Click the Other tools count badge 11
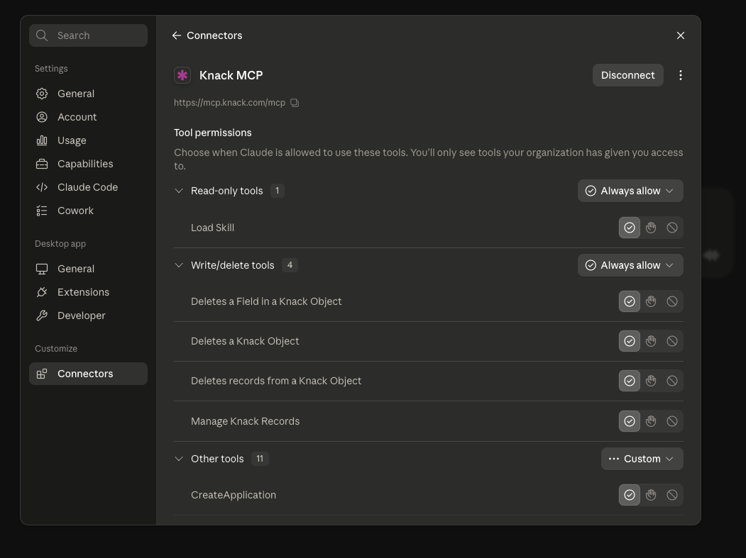The height and width of the screenshot is (558, 746). click(259, 459)
